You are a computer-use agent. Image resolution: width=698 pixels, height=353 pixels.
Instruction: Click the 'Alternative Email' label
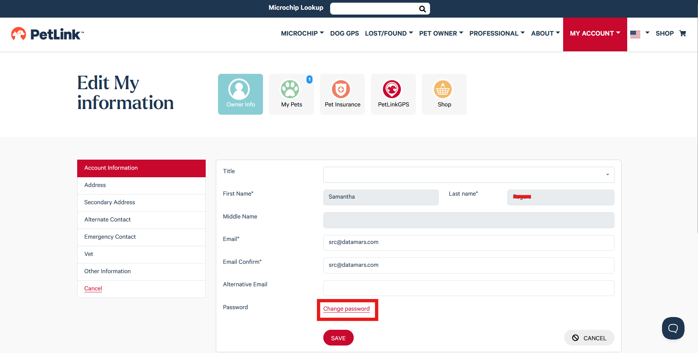[x=245, y=284]
